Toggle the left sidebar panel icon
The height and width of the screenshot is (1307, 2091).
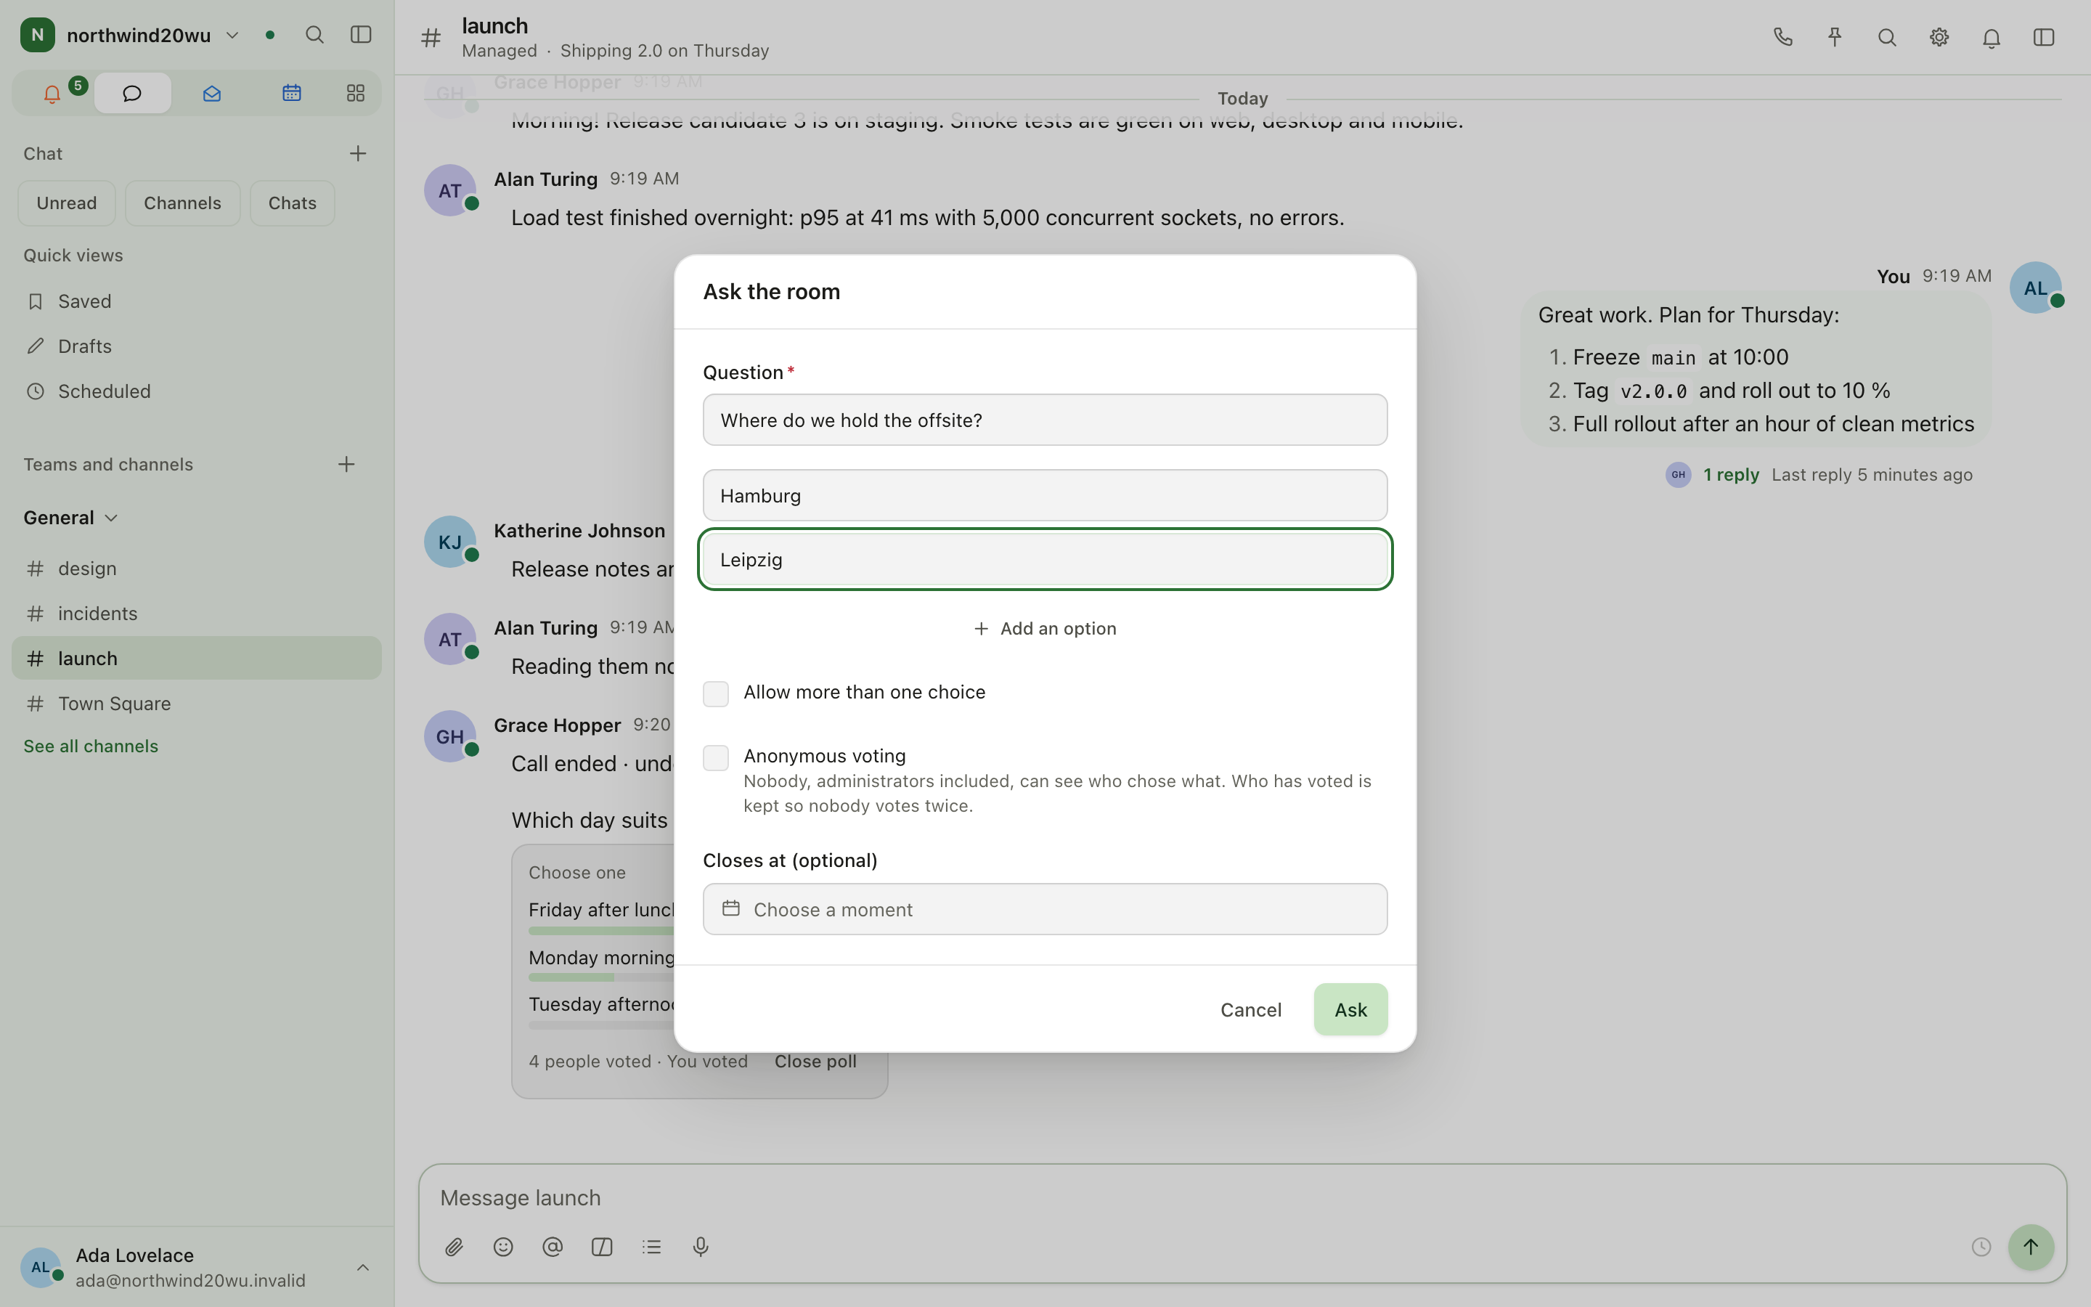click(x=361, y=36)
